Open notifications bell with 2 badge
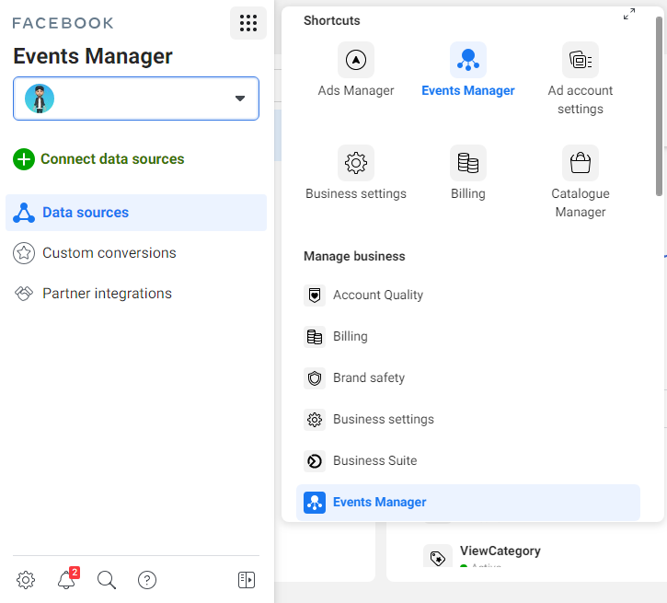Viewport: 667px width, 603px height. click(68, 579)
